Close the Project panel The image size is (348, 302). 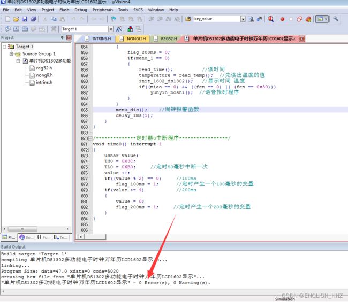point(69,38)
